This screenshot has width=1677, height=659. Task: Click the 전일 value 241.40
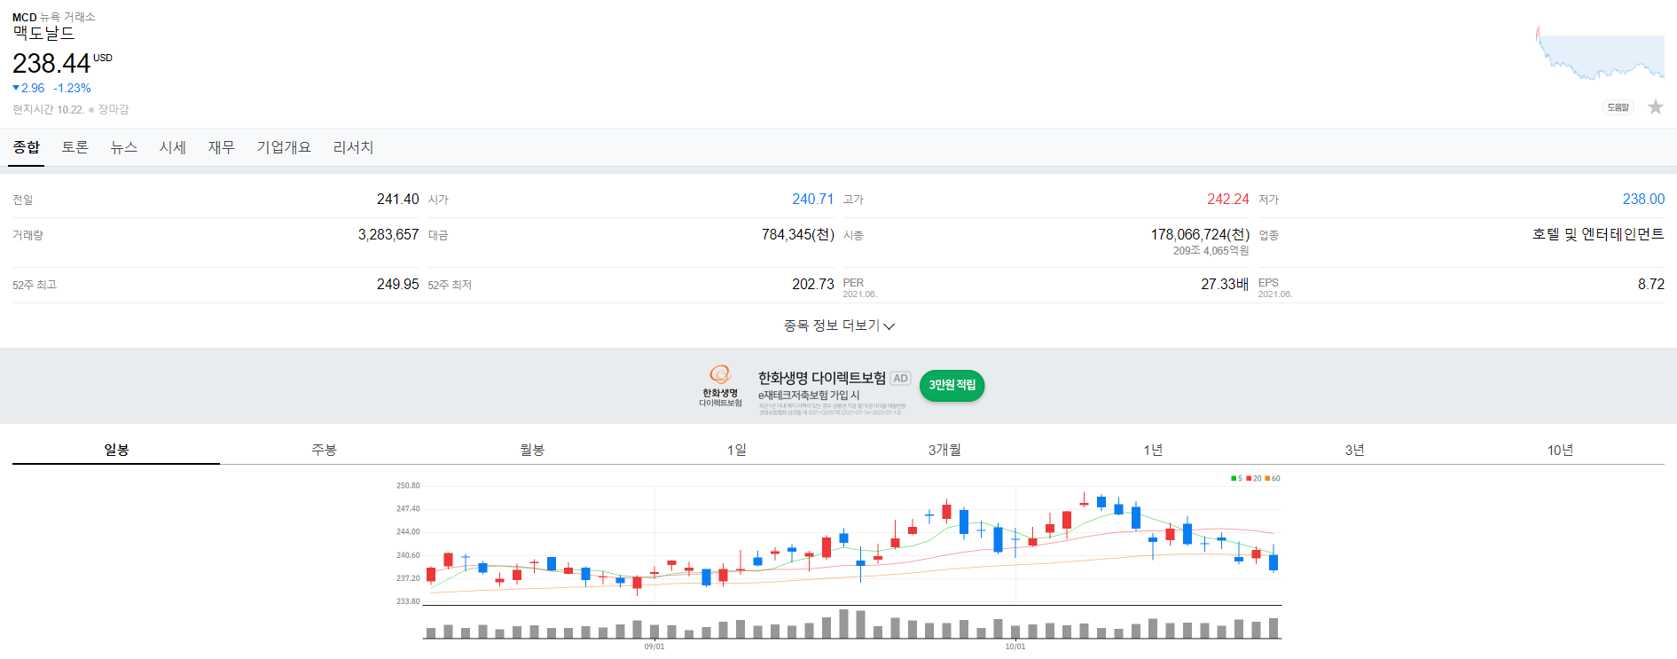click(x=397, y=199)
